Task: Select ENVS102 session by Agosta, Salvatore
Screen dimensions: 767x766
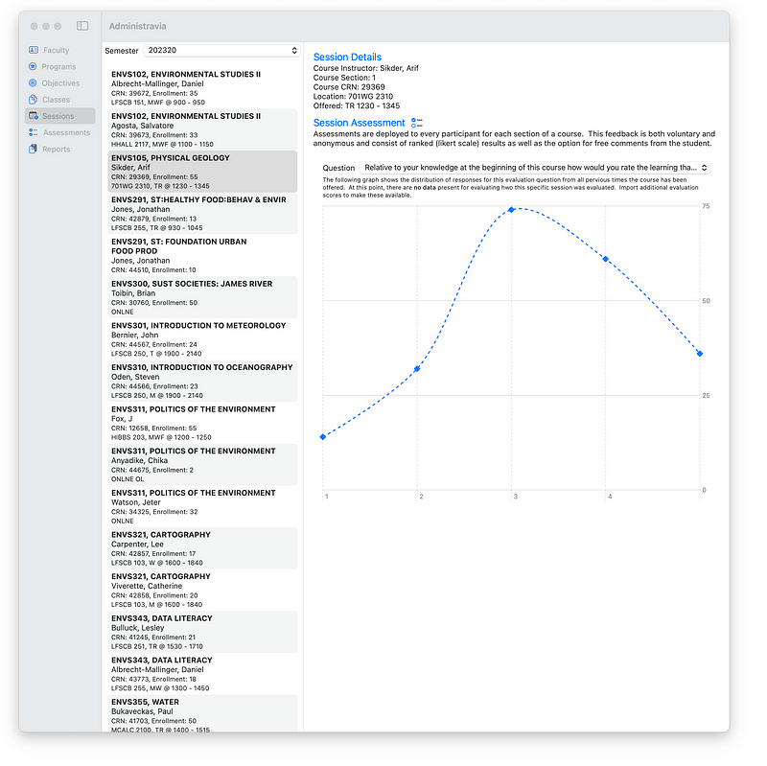Action: pyautogui.click(x=202, y=129)
